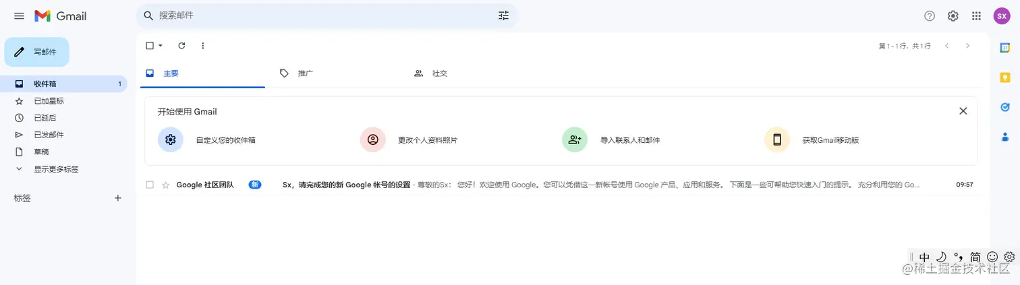Tick the select-all checkbox
Viewport: 1020px width, 285px height.
pyautogui.click(x=150, y=46)
